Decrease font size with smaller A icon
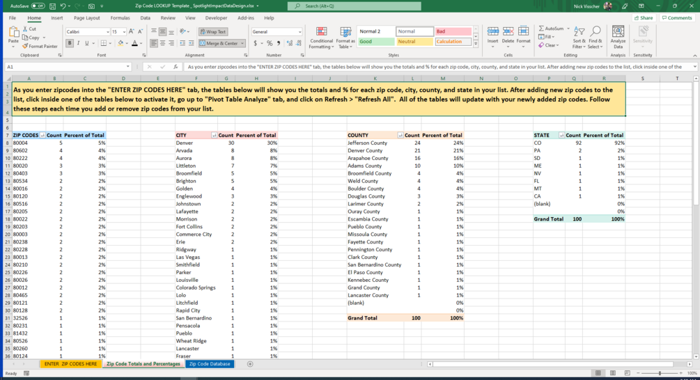The image size is (700, 380). (x=140, y=32)
